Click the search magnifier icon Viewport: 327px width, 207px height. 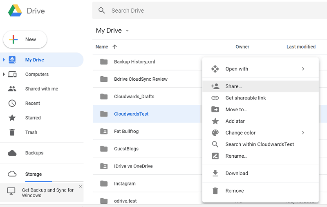[101, 11]
